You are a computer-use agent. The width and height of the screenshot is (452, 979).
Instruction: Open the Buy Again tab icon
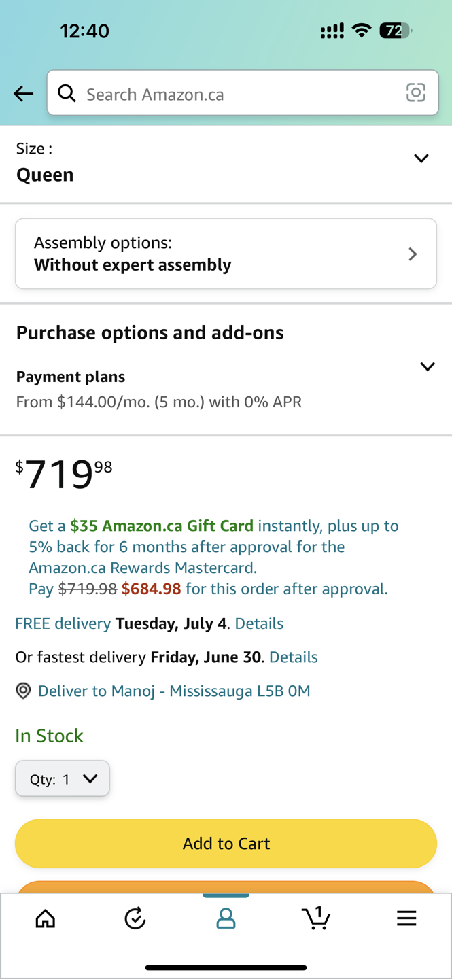(x=135, y=918)
